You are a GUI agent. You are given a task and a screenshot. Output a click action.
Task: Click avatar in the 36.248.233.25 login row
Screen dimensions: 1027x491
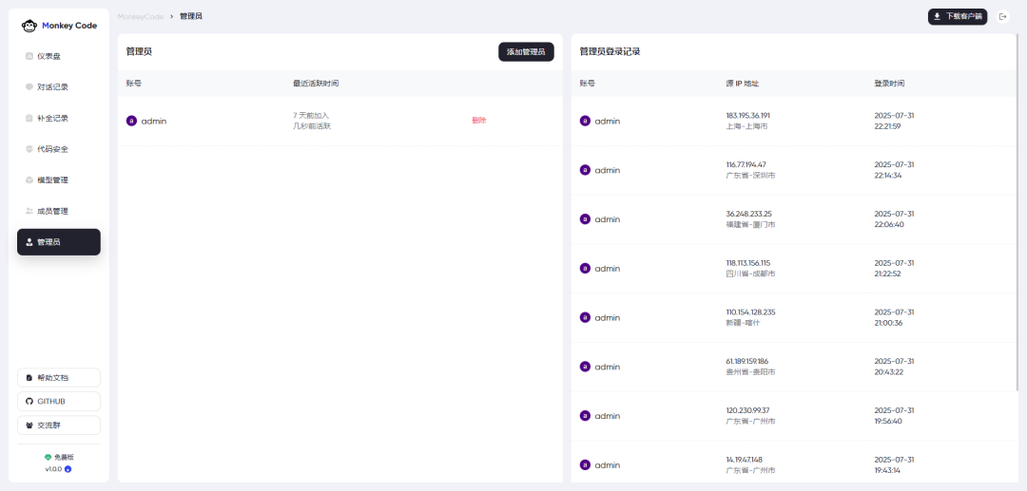click(585, 219)
